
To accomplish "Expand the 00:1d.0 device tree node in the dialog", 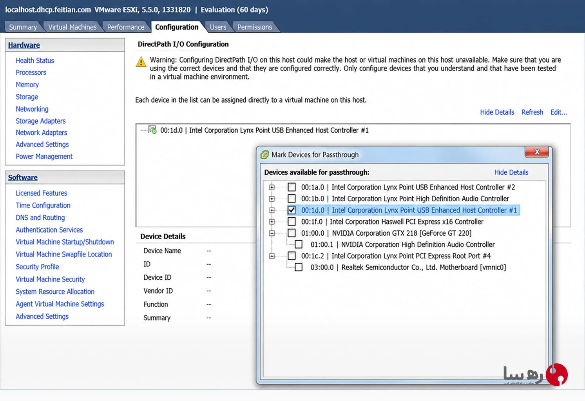I will (272, 210).
